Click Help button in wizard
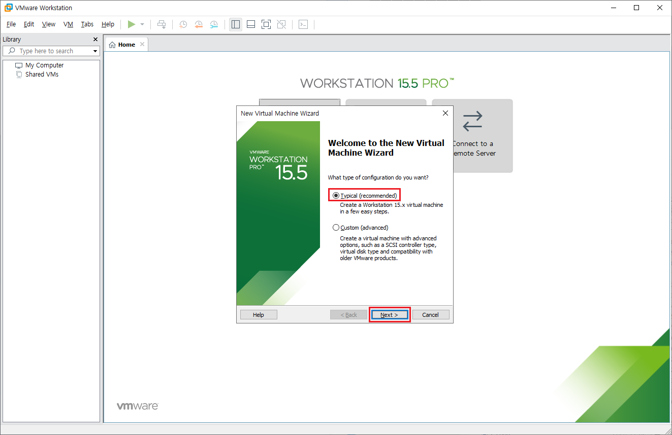 (x=259, y=315)
